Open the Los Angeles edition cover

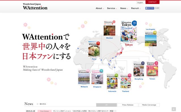tap(151, 39)
